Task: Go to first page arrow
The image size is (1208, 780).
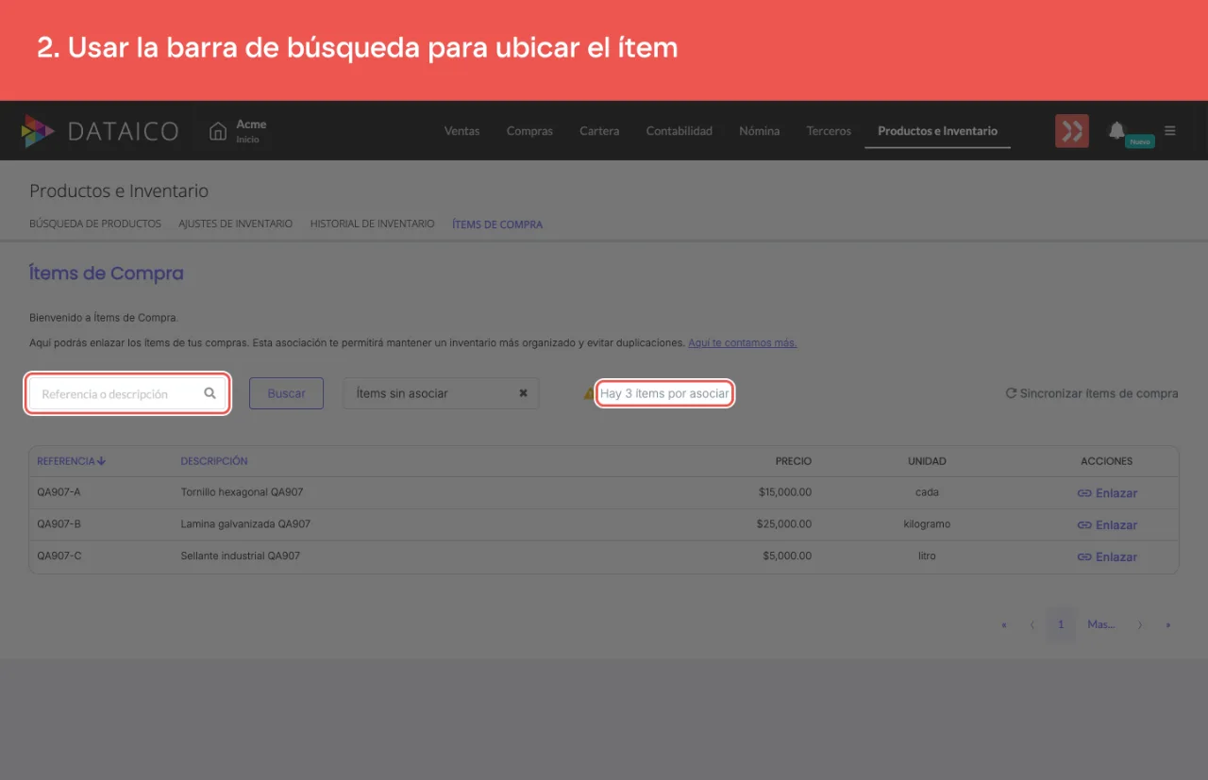Action: point(1003,624)
